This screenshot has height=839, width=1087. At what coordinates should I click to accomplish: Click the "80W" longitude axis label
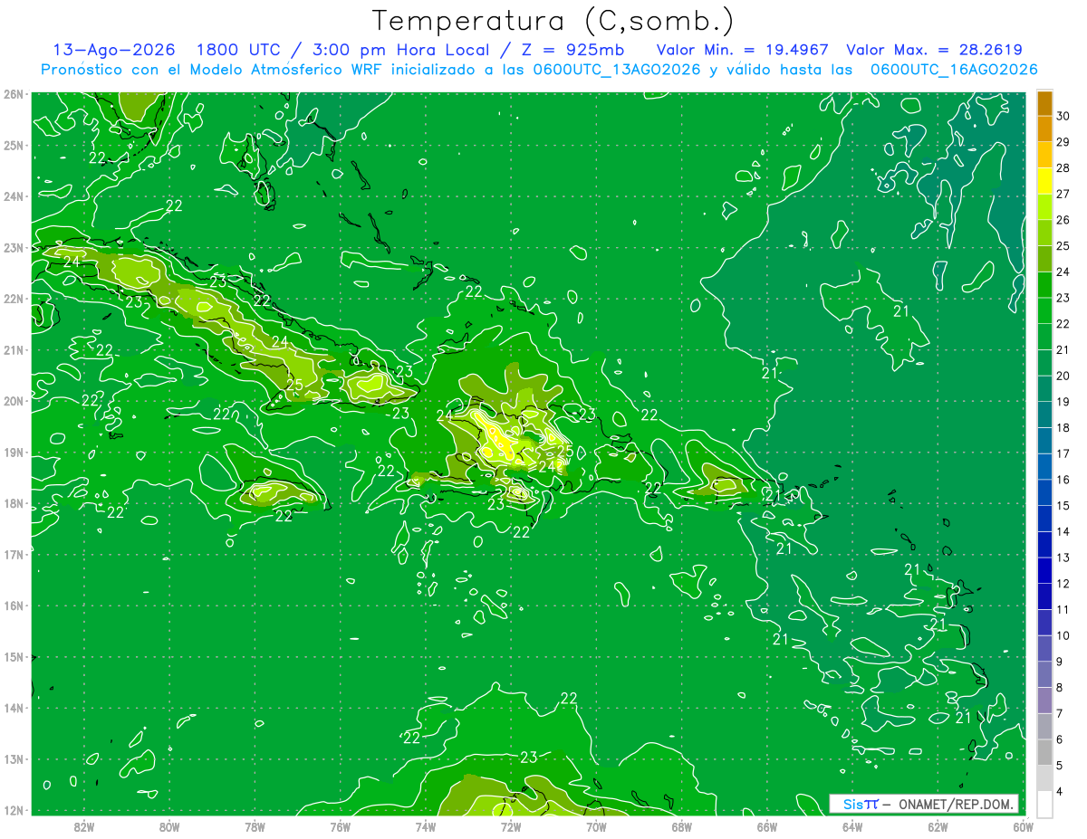(x=168, y=825)
